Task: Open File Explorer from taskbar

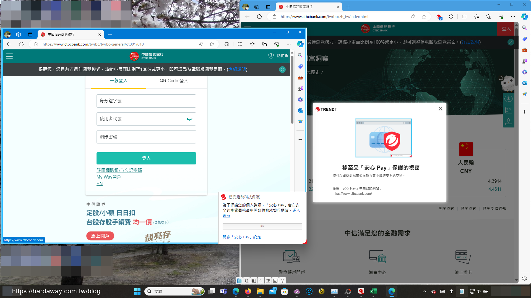Action: pos(260,291)
